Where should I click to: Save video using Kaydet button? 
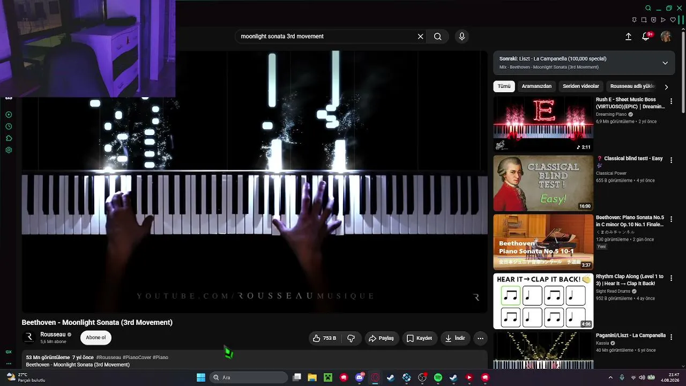coord(419,338)
